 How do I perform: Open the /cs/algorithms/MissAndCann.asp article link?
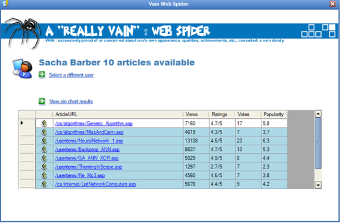pos(89,132)
